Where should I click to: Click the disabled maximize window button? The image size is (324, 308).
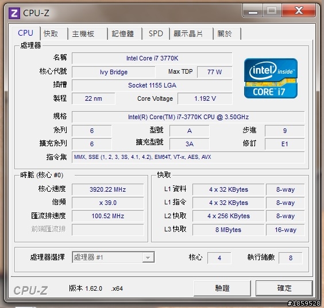tap(272, 11)
